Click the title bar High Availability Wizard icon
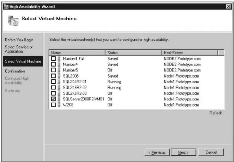The height and width of the screenshot is (162, 234). pos(6,7)
